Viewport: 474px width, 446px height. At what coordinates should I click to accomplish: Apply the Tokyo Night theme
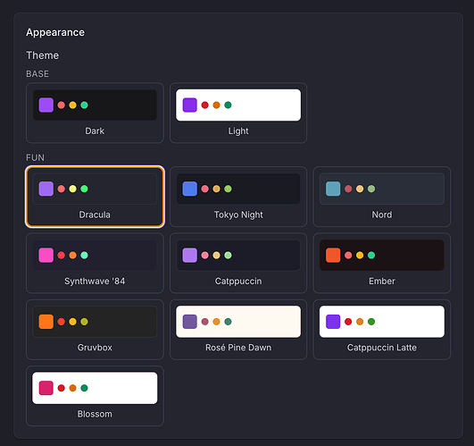(x=238, y=197)
